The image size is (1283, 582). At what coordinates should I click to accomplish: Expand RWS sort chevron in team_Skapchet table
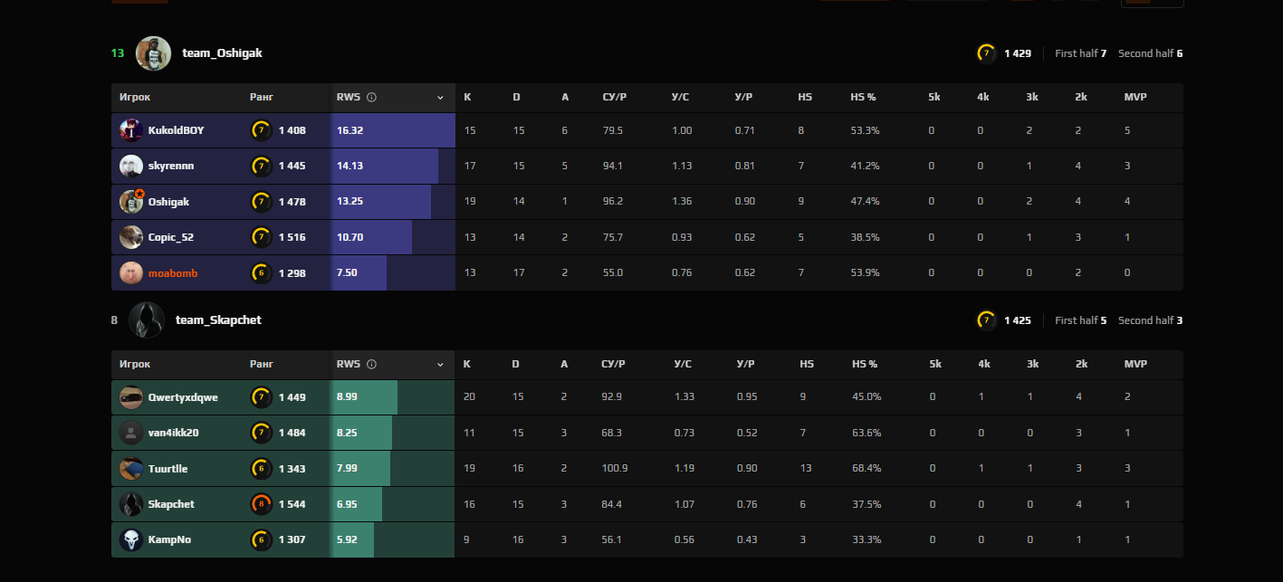441,364
